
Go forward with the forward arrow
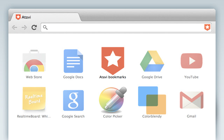point(24,27)
